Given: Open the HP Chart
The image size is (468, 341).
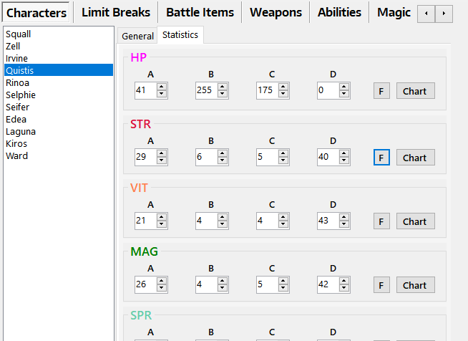Looking at the screenshot, I should point(416,91).
